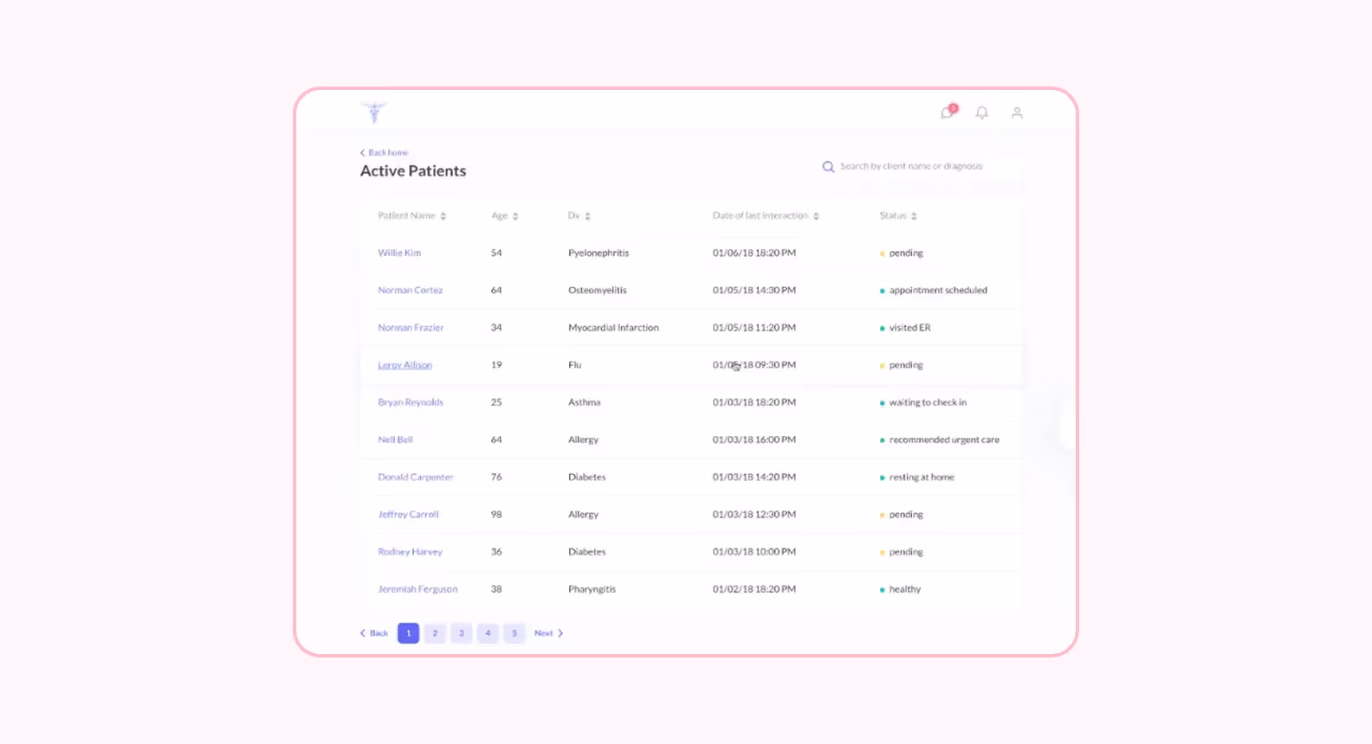This screenshot has height=744, width=1372.
Task: Go to page 2
Action: click(435, 633)
